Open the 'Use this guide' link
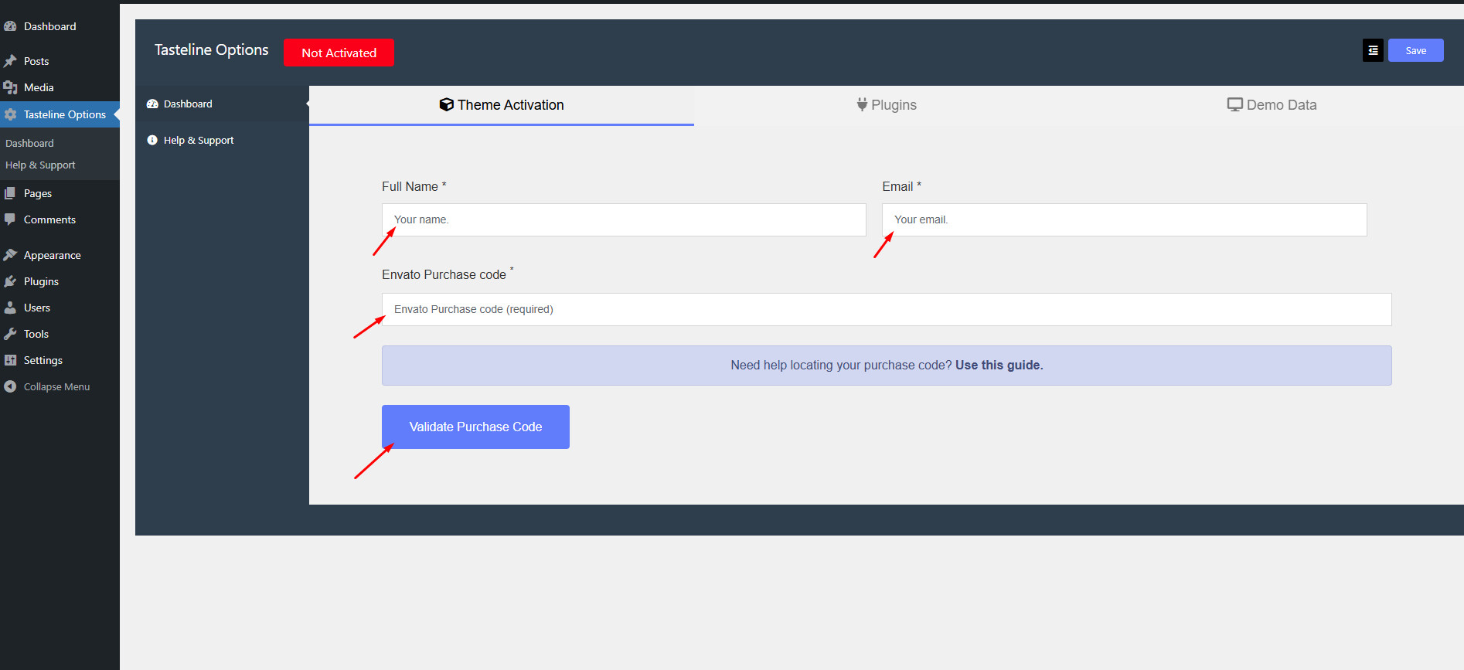The height and width of the screenshot is (670, 1464). pyautogui.click(x=999, y=365)
